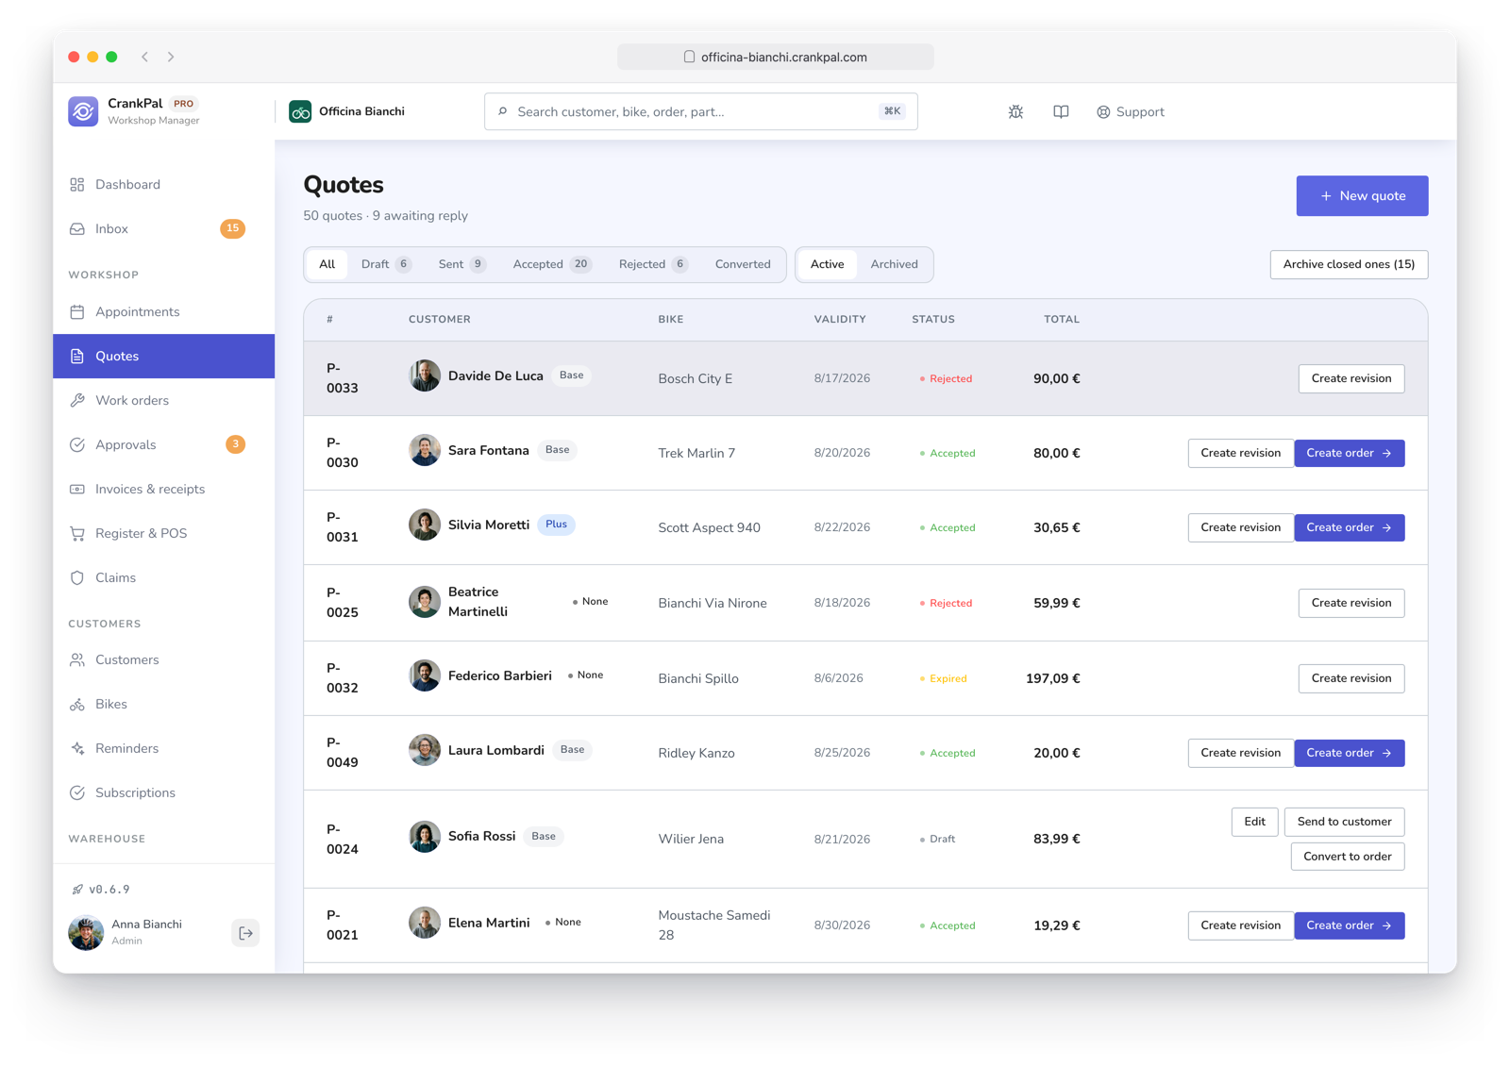
Task: Open Bikes in the sidebar
Action: (164, 705)
